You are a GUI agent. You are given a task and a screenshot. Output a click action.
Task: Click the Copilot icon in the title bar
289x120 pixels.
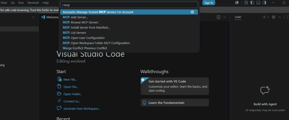coord(237,3)
